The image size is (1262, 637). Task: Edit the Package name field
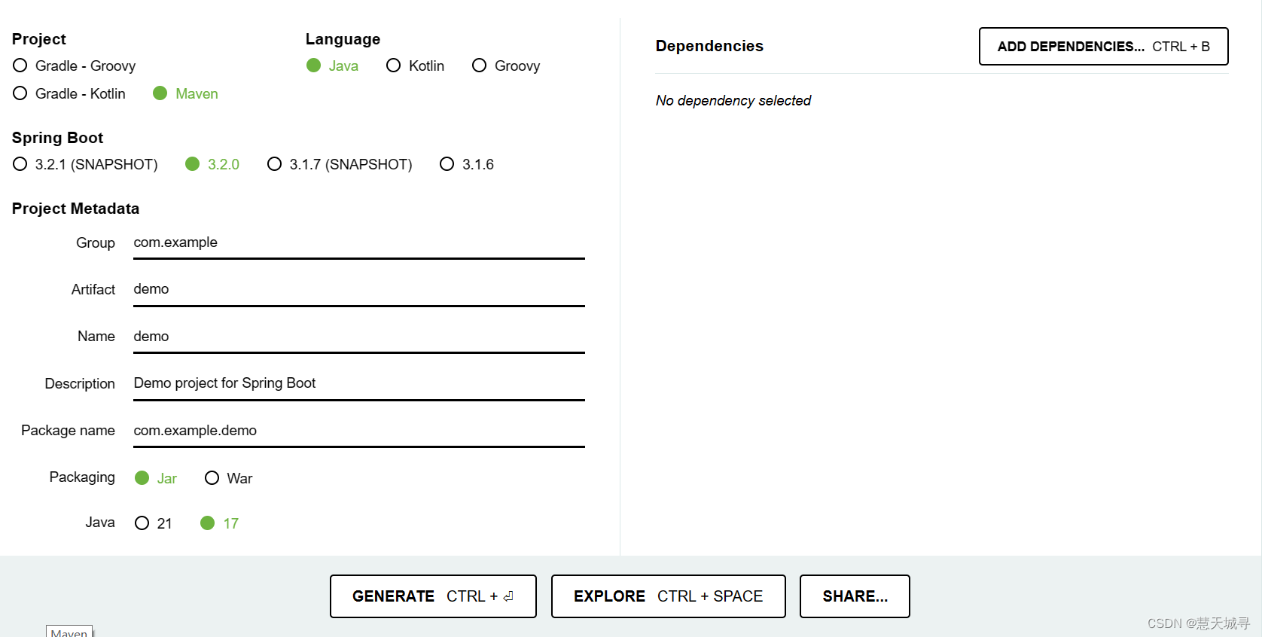click(x=359, y=431)
